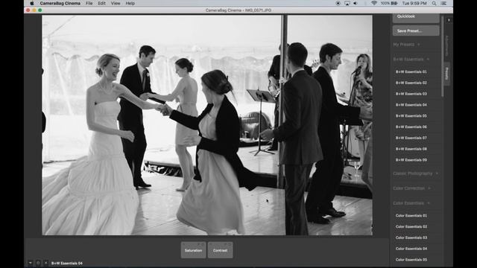This screenshot has width=477, height=268.
Task: Click the screen recording status icon
Action: pos(338,3)
